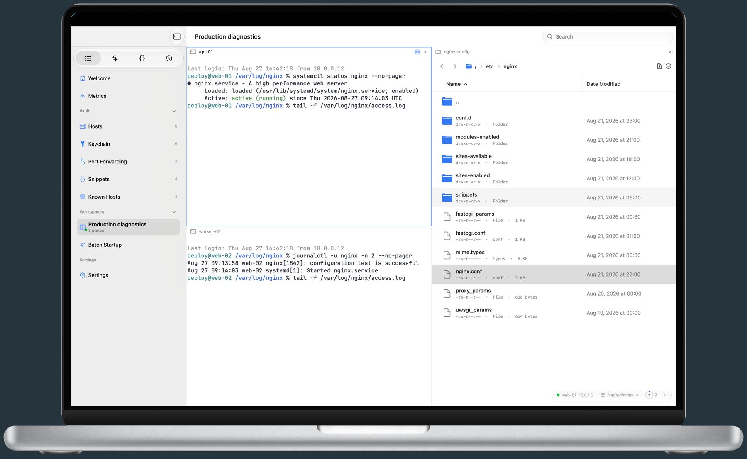The height and width of the screenshot is (459, 747).
Task: Open the sites-available folder
Action: [x=554, y=159]
